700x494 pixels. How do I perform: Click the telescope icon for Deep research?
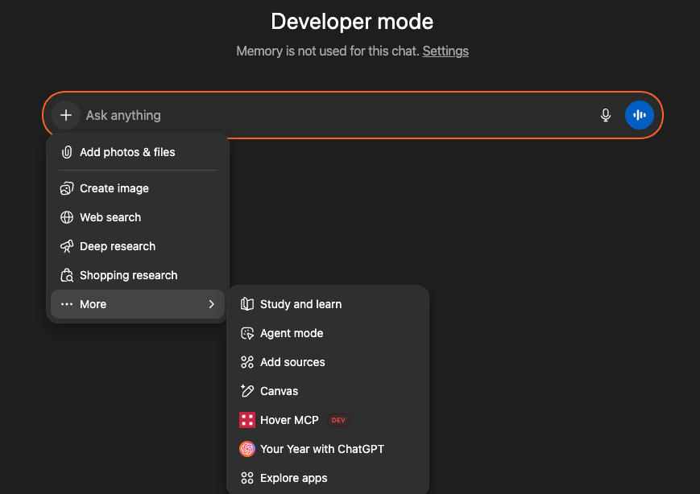(x=67, y=246)
